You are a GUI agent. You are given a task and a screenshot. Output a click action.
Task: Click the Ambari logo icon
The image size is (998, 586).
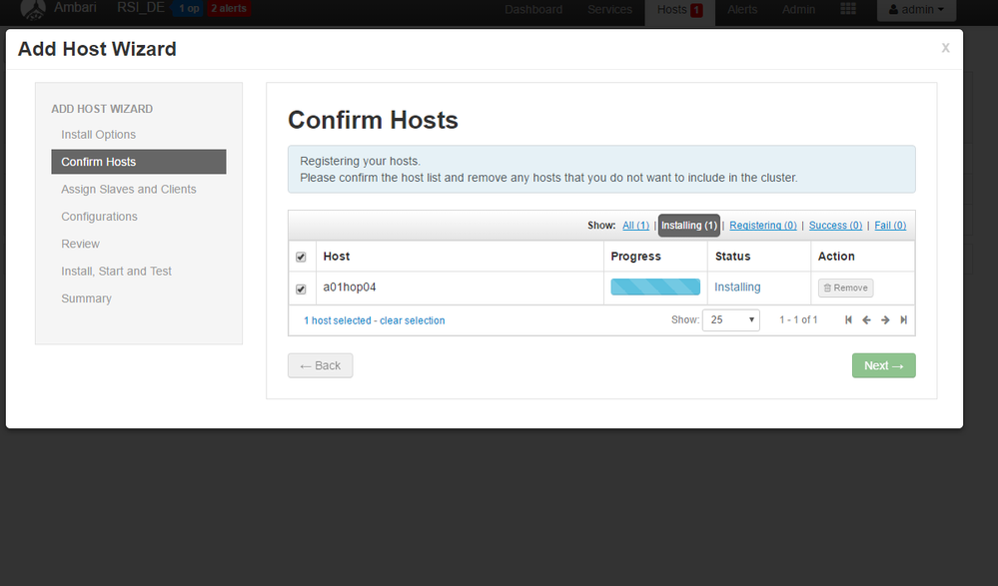click(x=33, y=10)
